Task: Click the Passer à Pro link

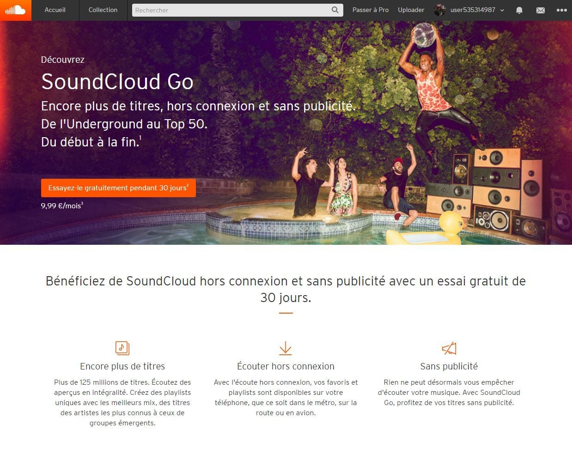Action: tap(371, 10)
